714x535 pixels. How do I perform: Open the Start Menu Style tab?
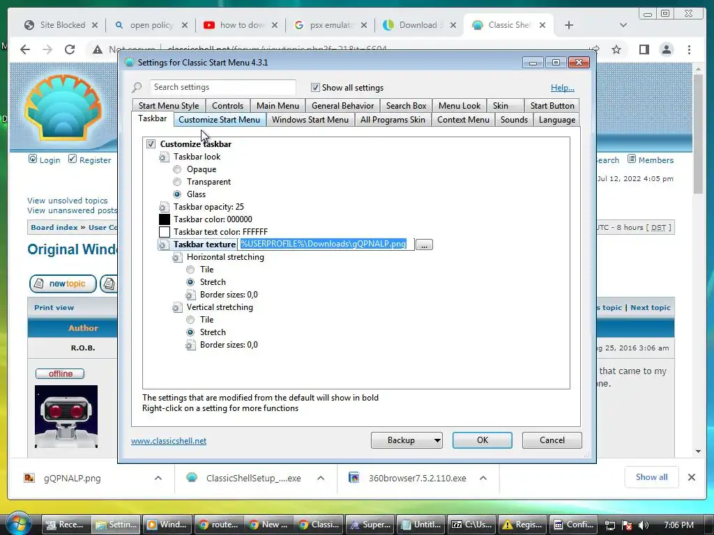[169, 106]
